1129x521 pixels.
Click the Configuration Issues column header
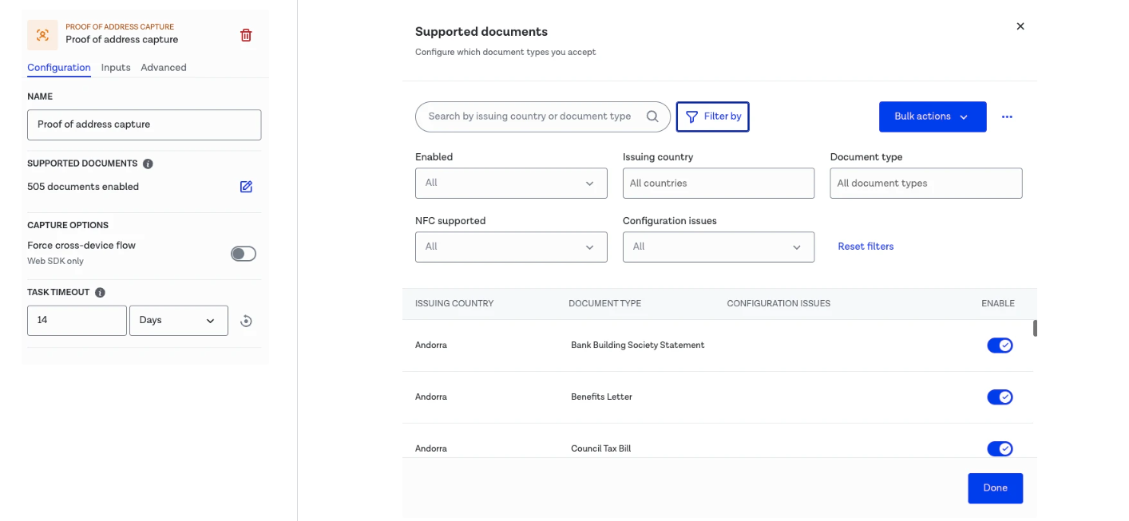click(778, 304)
